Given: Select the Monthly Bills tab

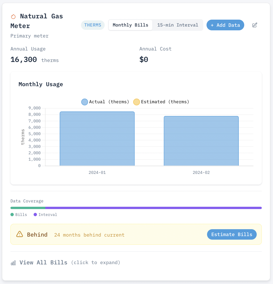Looking at the screenshot, I should 130,25.
